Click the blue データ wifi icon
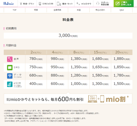137x126 pixels. 10,76
